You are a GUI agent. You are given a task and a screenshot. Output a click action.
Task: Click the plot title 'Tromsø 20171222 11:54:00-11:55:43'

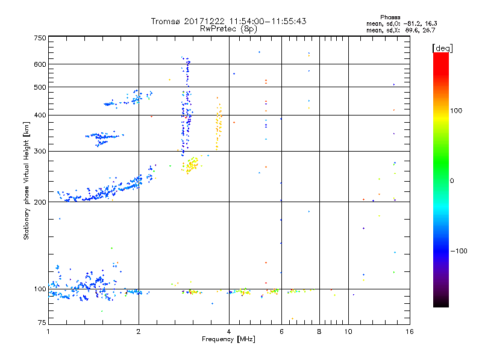pos(228,21)
